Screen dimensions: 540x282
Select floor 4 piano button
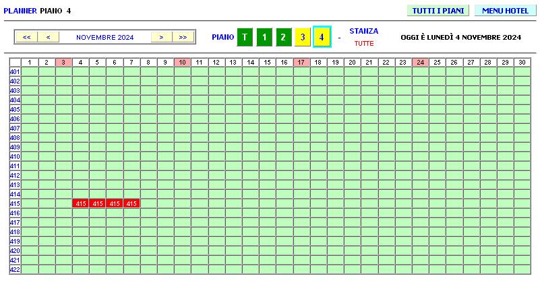tap(322, 37)
